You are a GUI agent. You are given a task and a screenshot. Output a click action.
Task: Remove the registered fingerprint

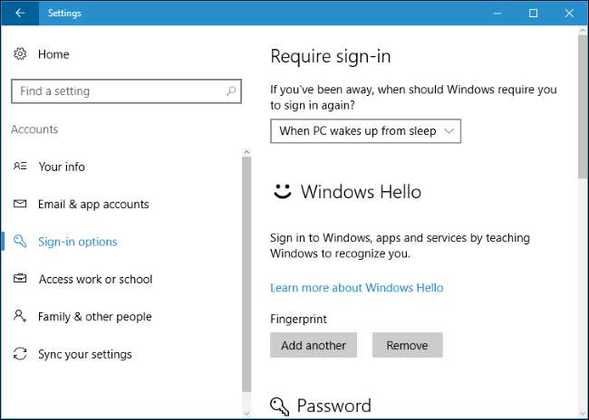click(x=407, y=345)
